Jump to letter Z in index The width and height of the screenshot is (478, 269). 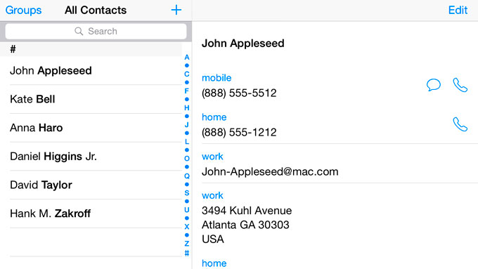point(187,244)
